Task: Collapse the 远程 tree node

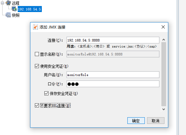Action: coord(2,3)
